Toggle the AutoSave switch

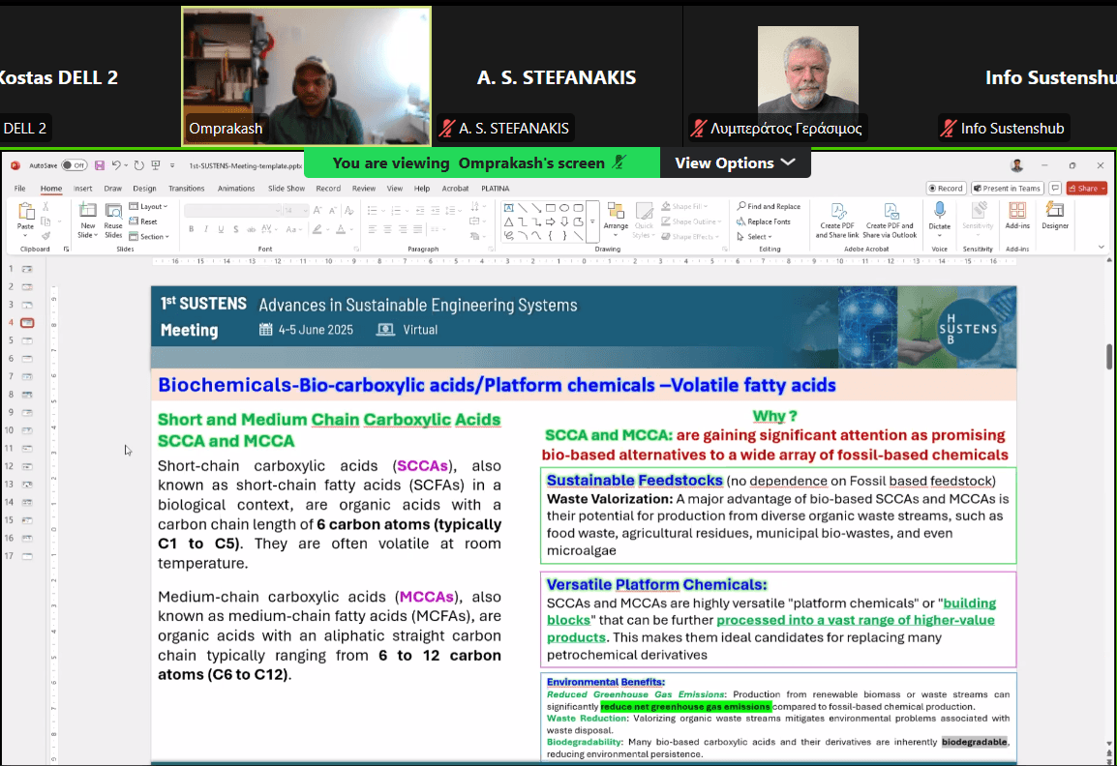74,165
